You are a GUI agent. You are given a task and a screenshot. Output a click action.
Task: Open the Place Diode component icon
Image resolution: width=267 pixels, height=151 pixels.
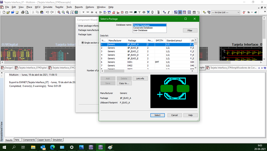[92, 12]
